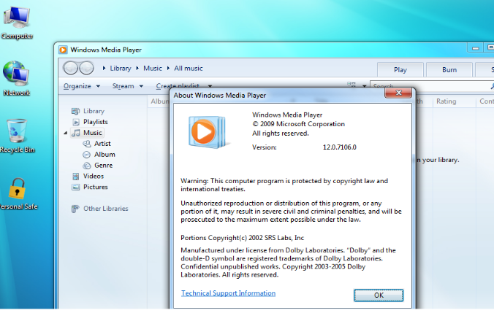Screen dimensions: 494x313
Task: Click the Music note icon in the sidebar
Action: (75, 133)
